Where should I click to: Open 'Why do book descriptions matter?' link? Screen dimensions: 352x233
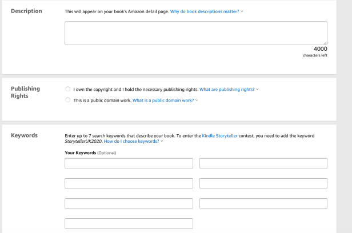tap(205, 11)
